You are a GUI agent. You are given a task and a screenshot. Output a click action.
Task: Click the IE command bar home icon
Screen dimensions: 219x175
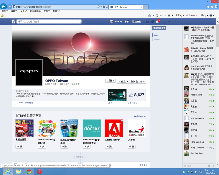tap(150, 15)
